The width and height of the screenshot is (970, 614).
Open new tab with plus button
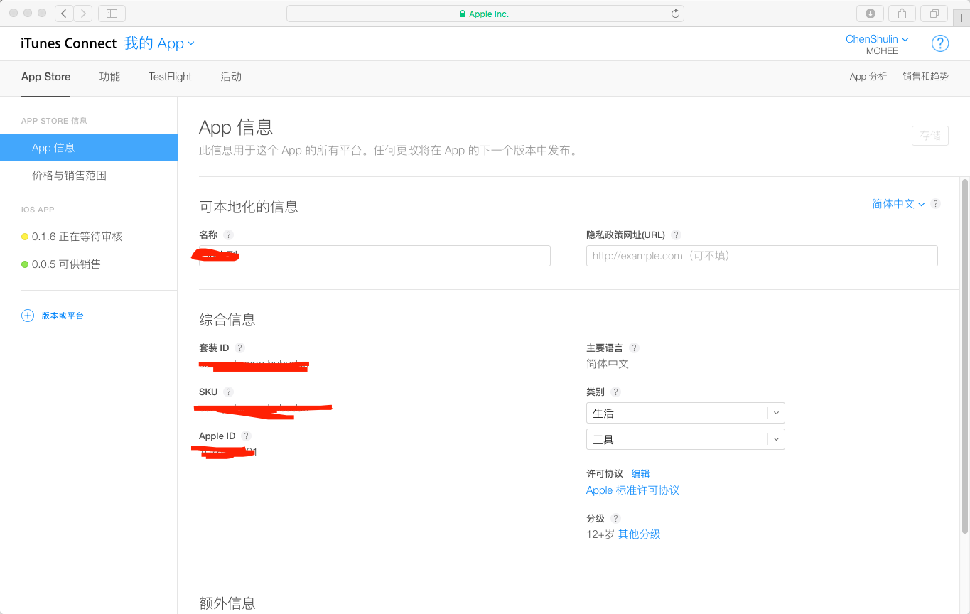(x=961, y=18)
